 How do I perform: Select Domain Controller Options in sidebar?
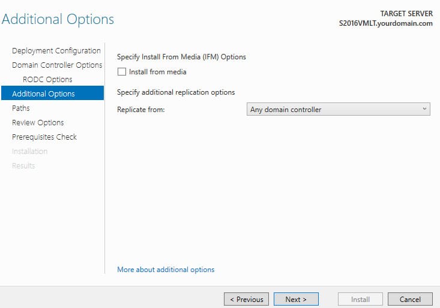(x=57, y=65)
